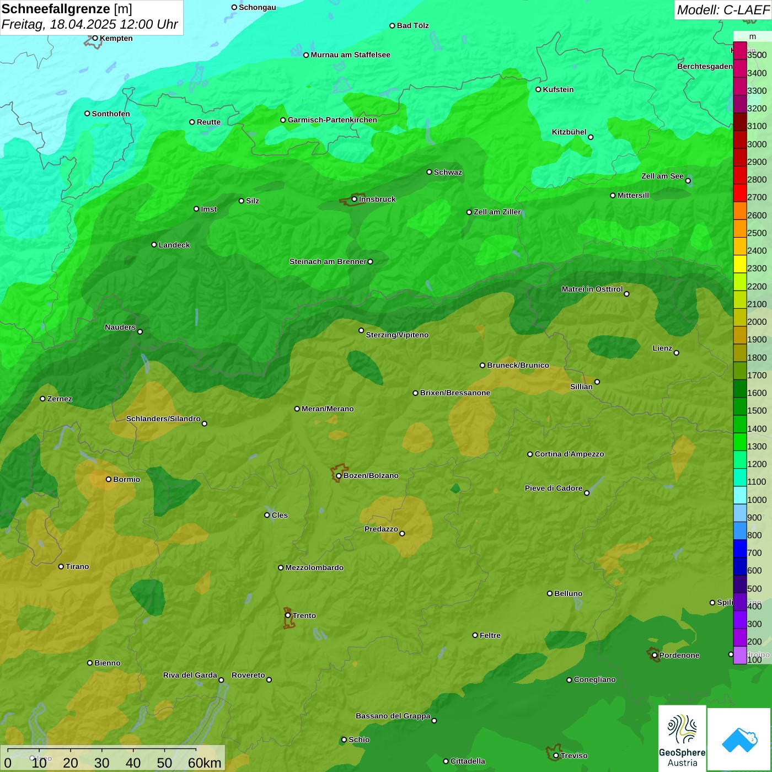Click the Brixen/Bressanone label
Image resolution: width=772 pixels, height=772 pixels.
[x=455, y=393]
